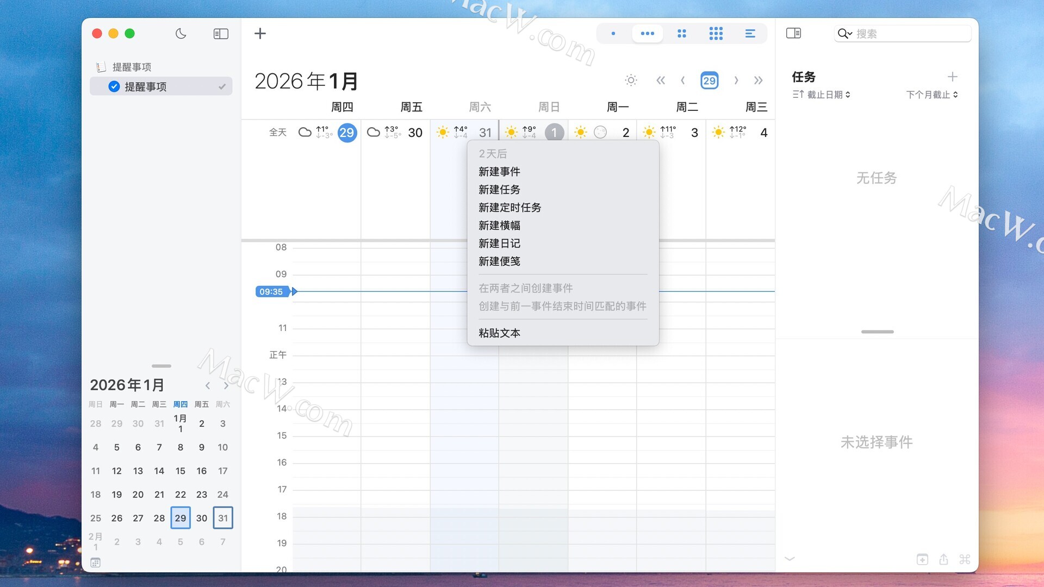
Task: Click the weather sun settings icon
Action: click(x=631, y=80)
